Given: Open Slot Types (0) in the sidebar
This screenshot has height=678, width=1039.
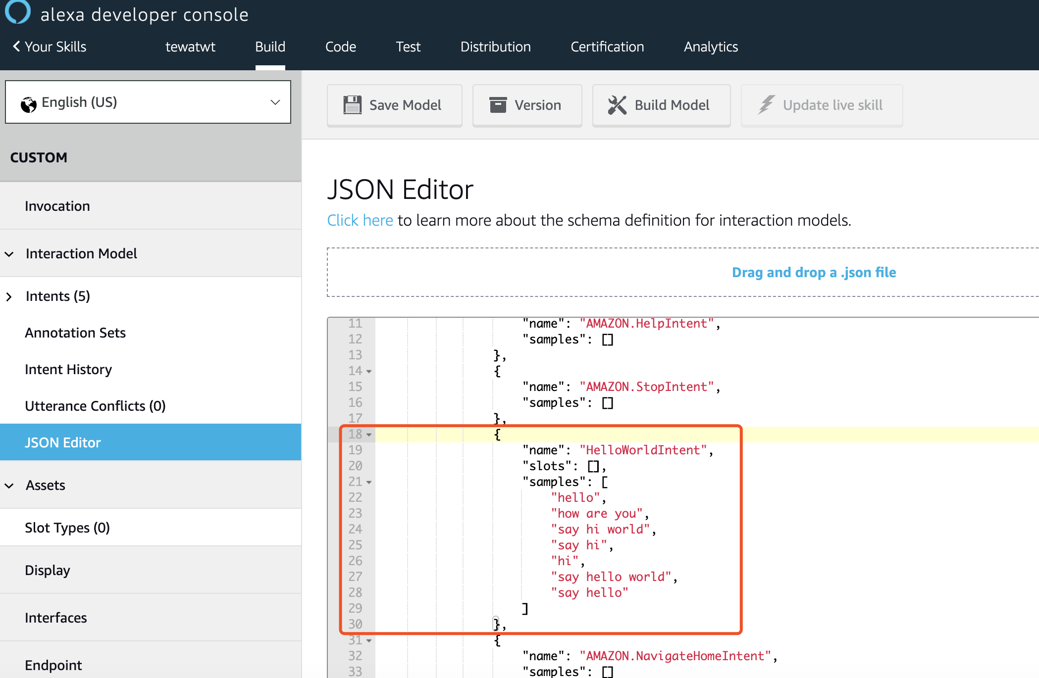Looking at the screenshot, I should pyautogui.click(x=151, y=528).
